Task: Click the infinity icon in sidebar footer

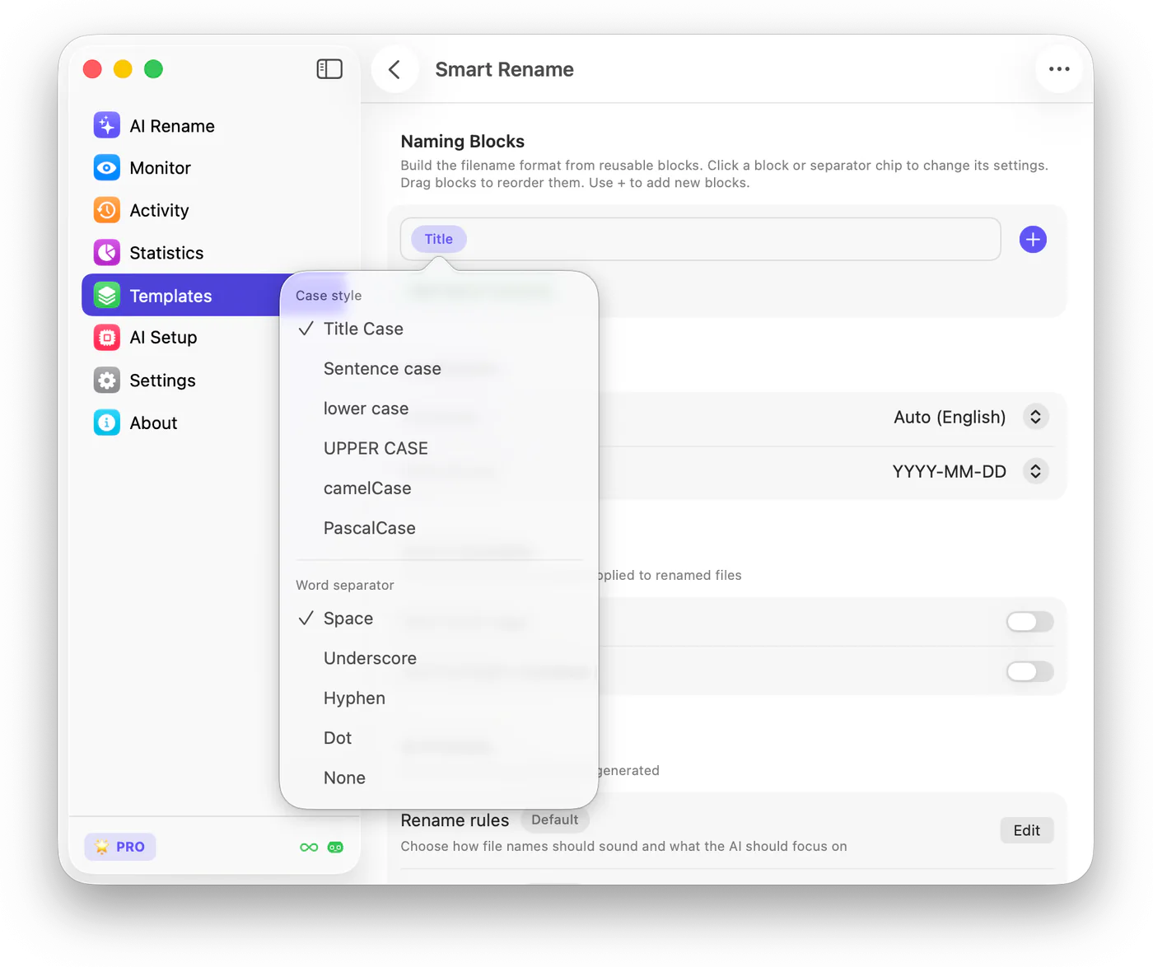Action: tap(309, 847)
